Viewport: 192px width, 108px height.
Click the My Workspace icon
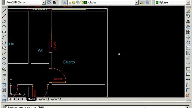click(55, 2)
